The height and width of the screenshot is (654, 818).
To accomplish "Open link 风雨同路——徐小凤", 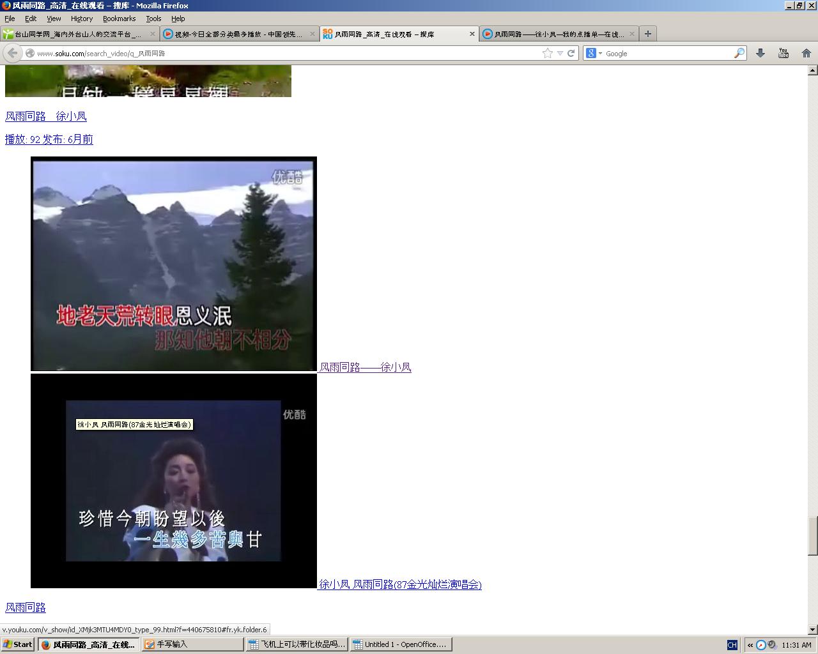I will point(365,367).
